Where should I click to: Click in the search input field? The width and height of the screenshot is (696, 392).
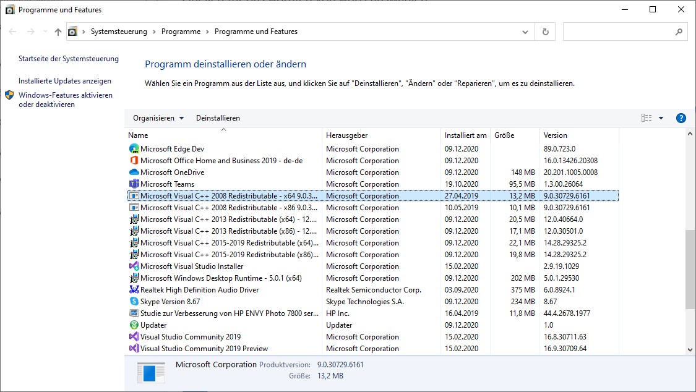point(618,32)
